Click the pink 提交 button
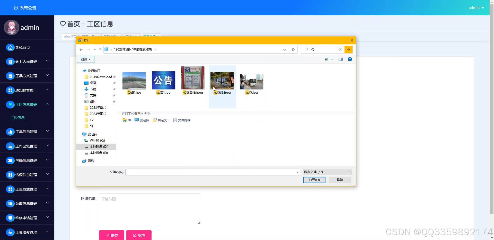The image size is (494, 240). click(x=112, y=235)
